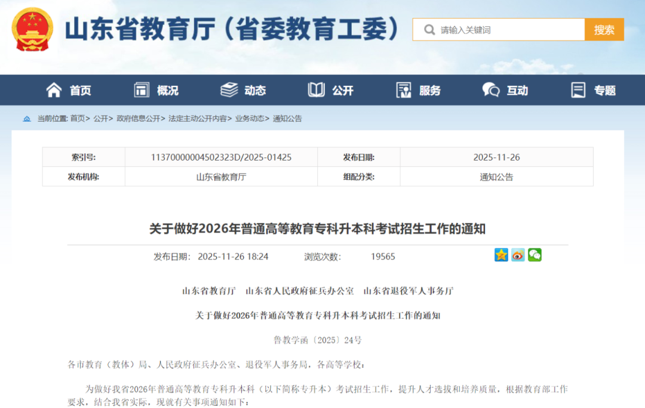Open the 动态 news stack icon
Viewport: 645px width, 408px height.
pos(229,90)
